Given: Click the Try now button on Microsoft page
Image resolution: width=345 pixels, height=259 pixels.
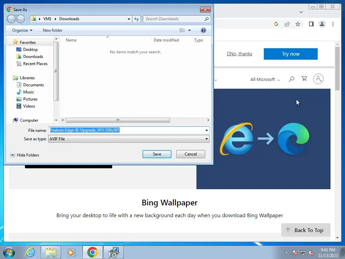Looking at the screenshot, I should (x=291, y=54).
